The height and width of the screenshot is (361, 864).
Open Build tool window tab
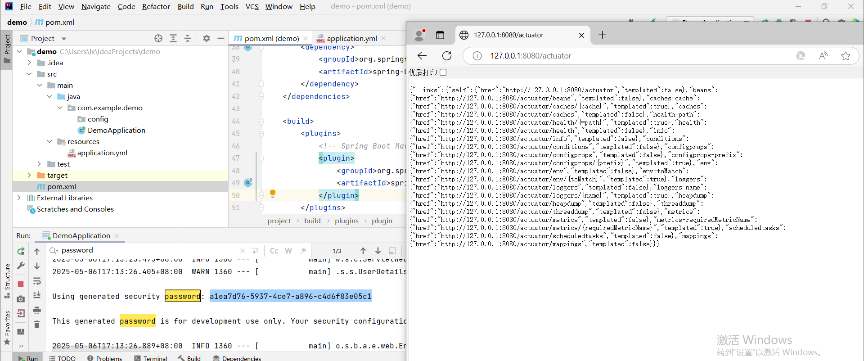(189, 358)
